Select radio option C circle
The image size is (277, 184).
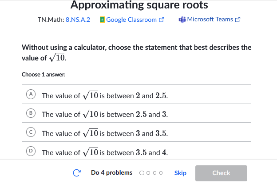click(31, 132)
